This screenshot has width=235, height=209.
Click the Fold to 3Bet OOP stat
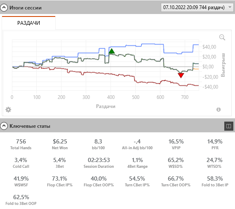click(21, 200)
